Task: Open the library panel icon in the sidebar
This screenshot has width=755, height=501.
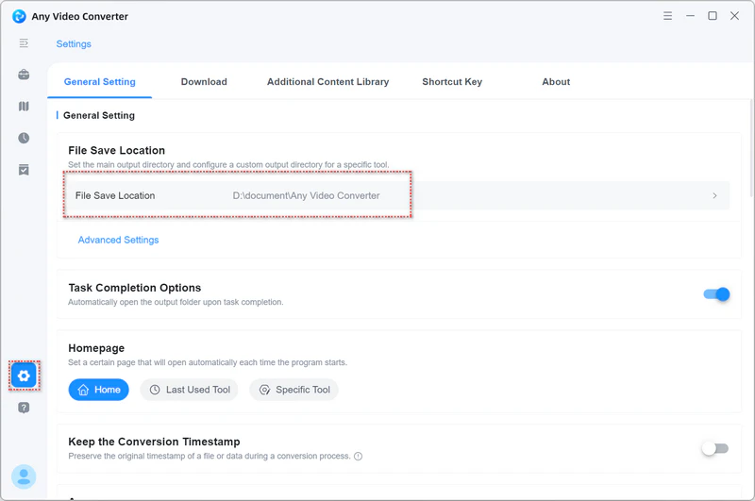Action: 24,107
